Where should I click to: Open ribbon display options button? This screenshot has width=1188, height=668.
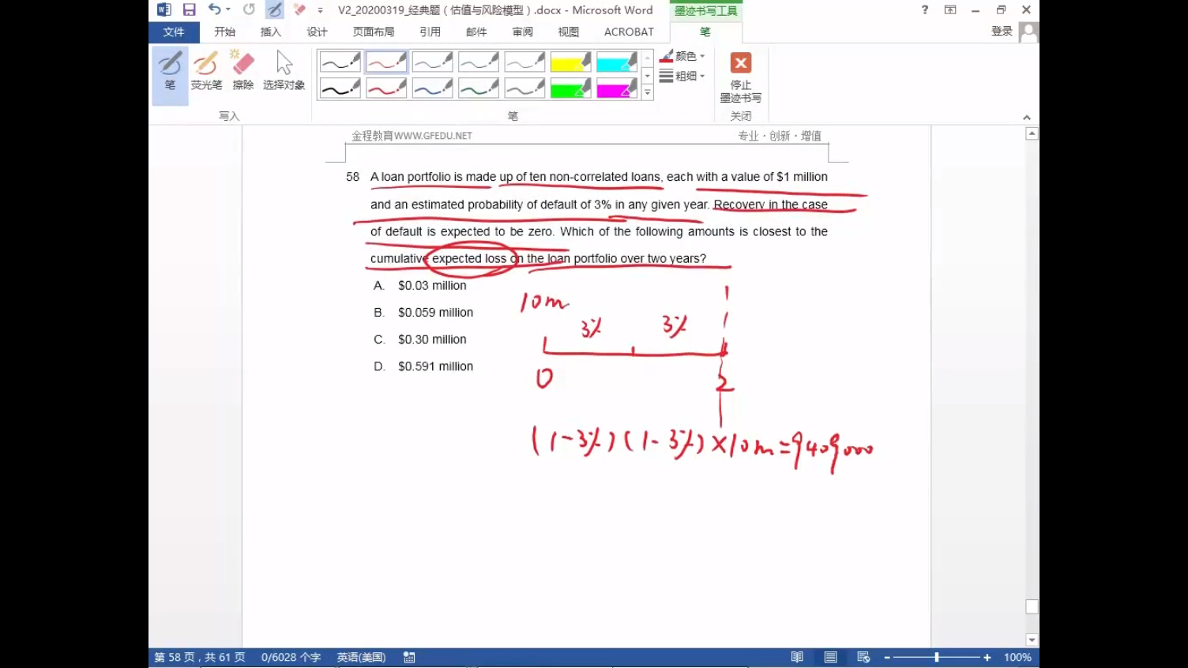950,9
